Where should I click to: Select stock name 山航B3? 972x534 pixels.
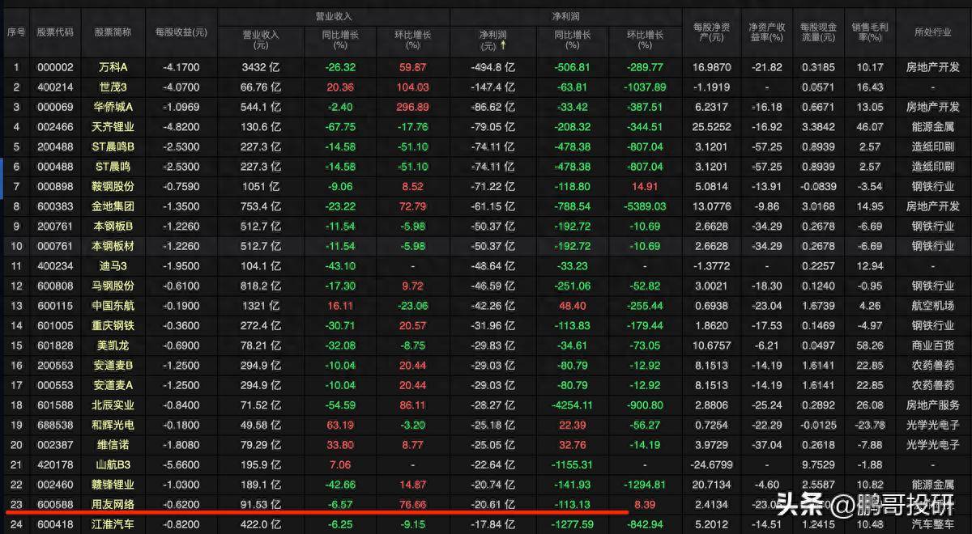pos(113,464)
